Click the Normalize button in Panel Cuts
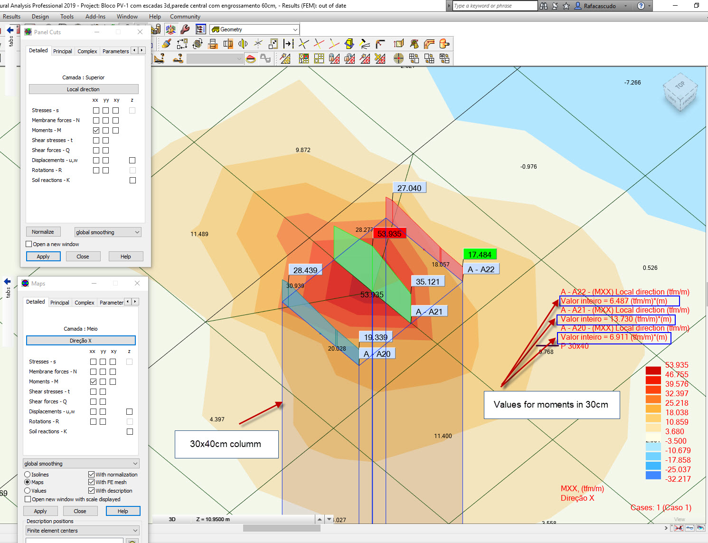Viewport: 708px width, 543px height. coord(43,231)
